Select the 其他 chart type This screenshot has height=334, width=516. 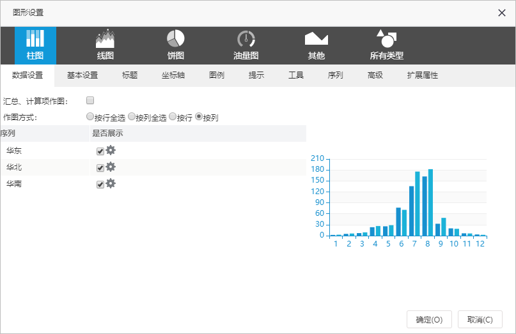[x=317, y=45]
